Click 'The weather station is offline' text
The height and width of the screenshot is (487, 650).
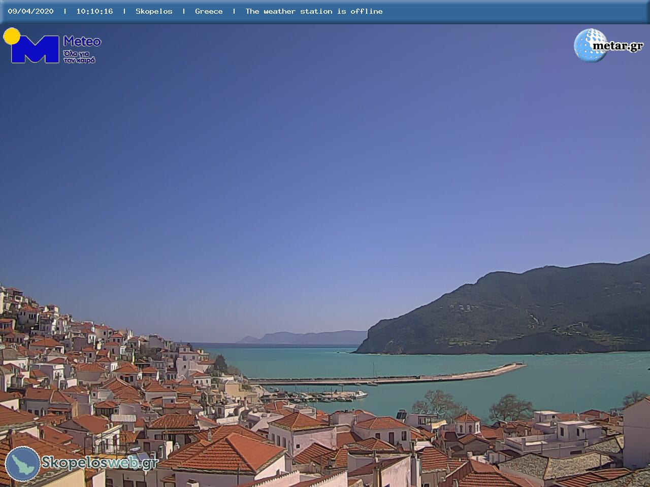(314, 11)
